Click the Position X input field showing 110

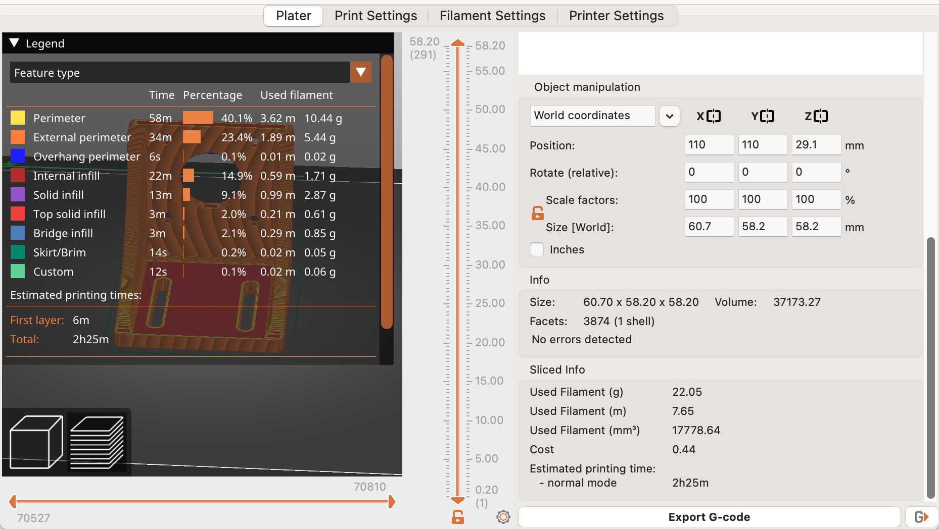point(709,145)
